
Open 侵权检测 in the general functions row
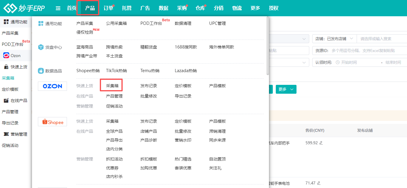pos(85,32)
